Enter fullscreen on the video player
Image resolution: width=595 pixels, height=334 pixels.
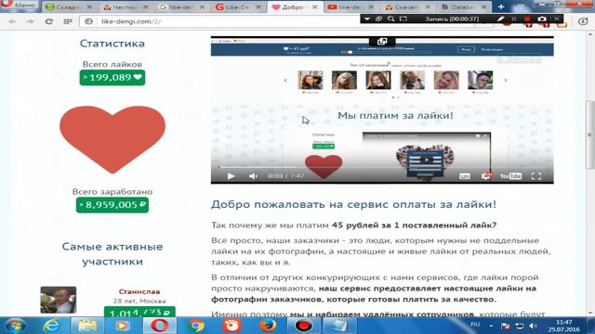point(536,176)
